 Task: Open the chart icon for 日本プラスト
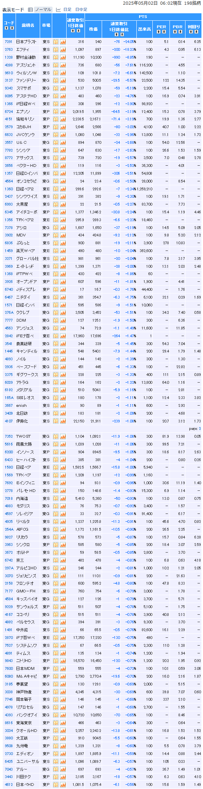(x=63, y=41)
